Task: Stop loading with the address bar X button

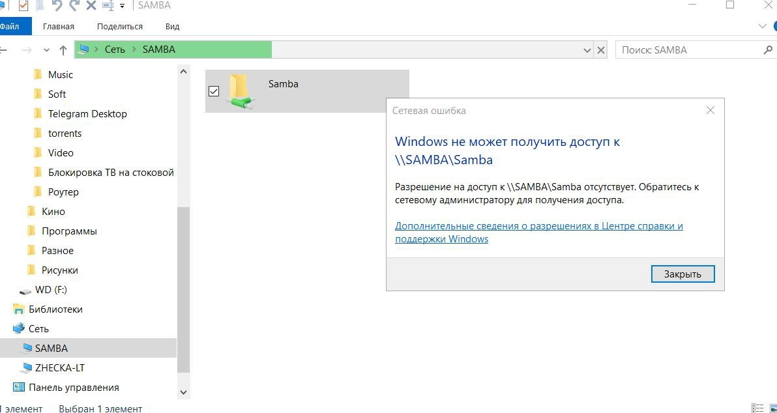Action: tap(600, 50)
